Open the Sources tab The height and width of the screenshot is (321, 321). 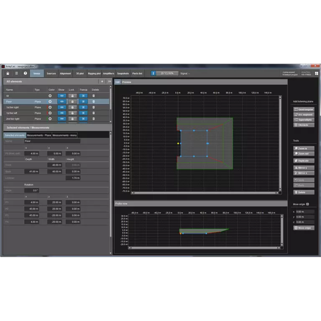click(51, 74)
